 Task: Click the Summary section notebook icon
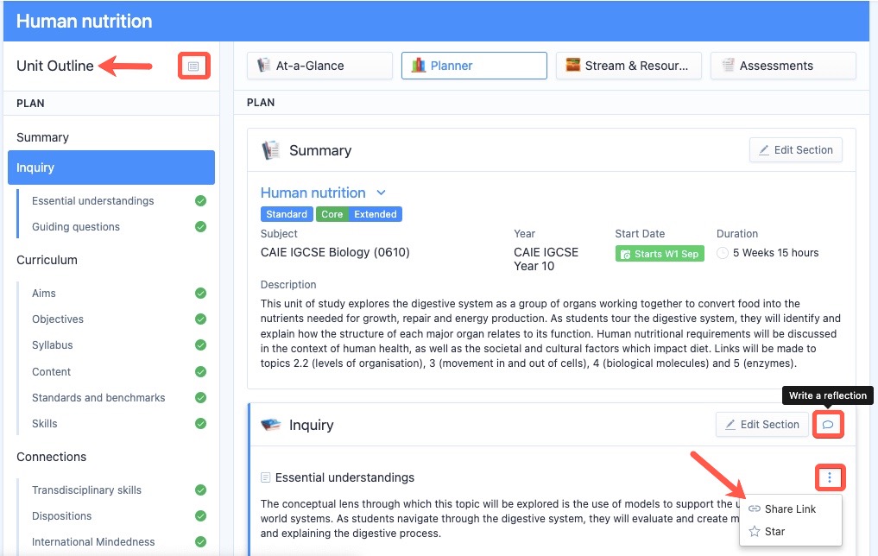click(x=271, y=150)
